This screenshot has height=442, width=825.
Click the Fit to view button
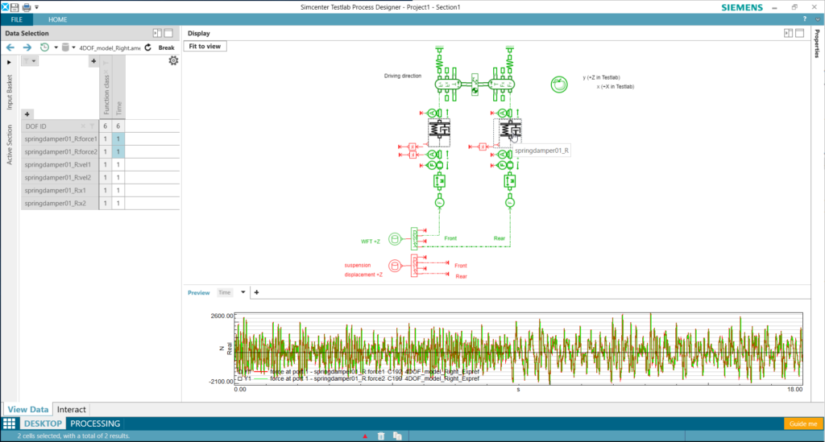[205, 46]
